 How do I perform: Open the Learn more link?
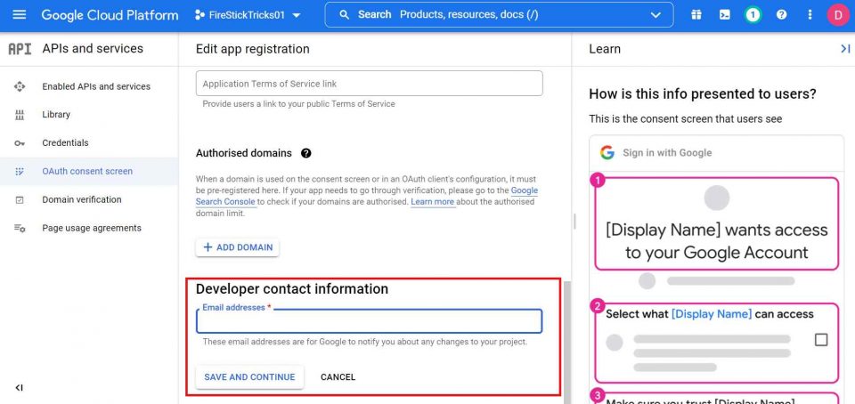point(433,201)
